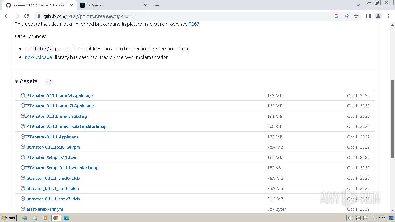Download iptvnator_0.11.1_arm64.deb
This screenshot has width=395, height=222.
tap(52, 188)
